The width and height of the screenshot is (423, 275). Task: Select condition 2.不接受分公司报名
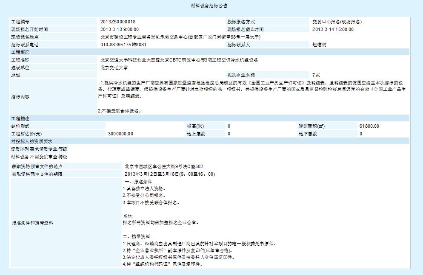(144, 195)
